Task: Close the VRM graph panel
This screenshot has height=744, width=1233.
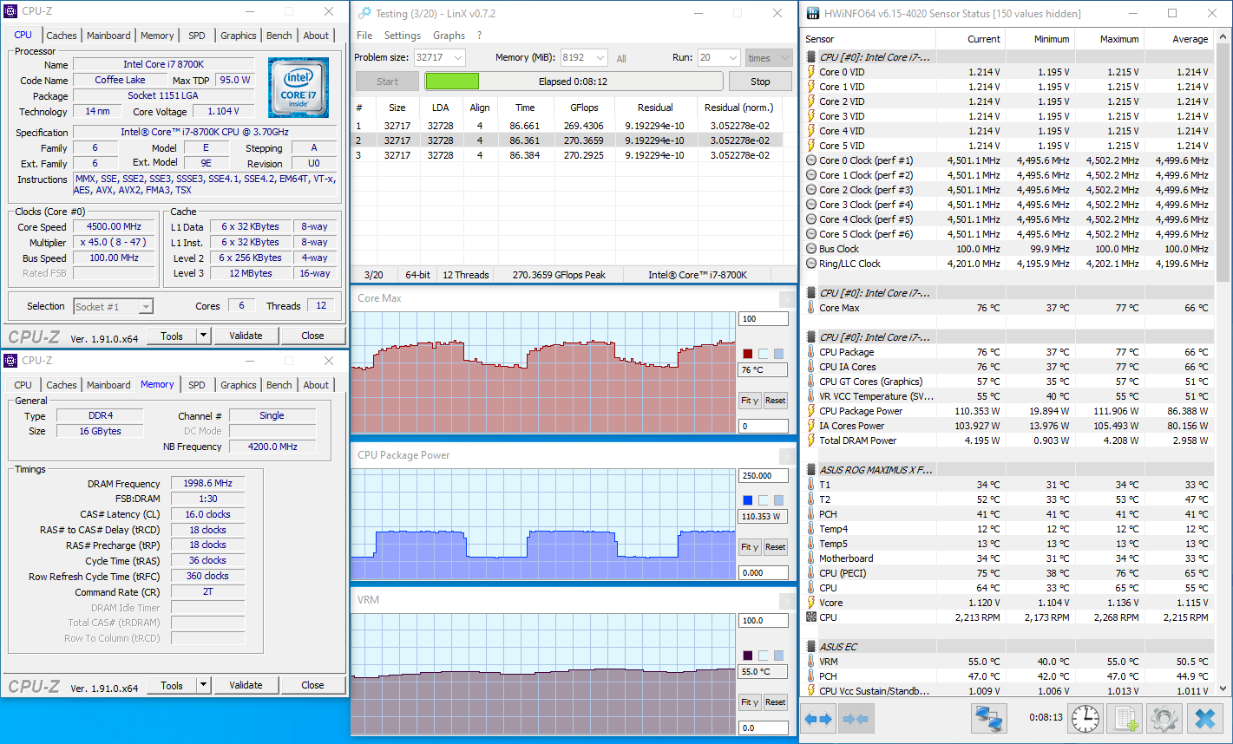Action: point(786,601)
